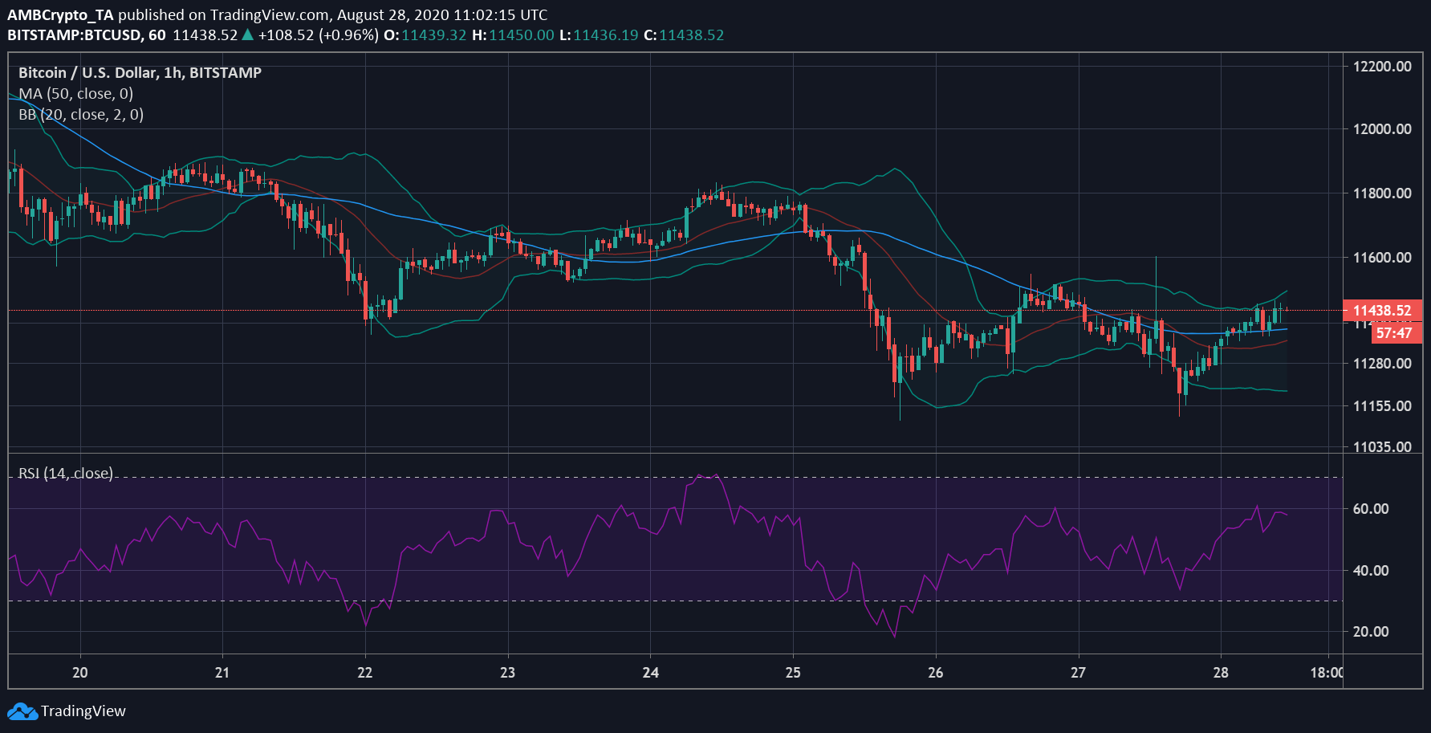Click the 11035.00 price axis label
The height and width of the screenshot is (733, 1431).
click(x=1381, y=446)
